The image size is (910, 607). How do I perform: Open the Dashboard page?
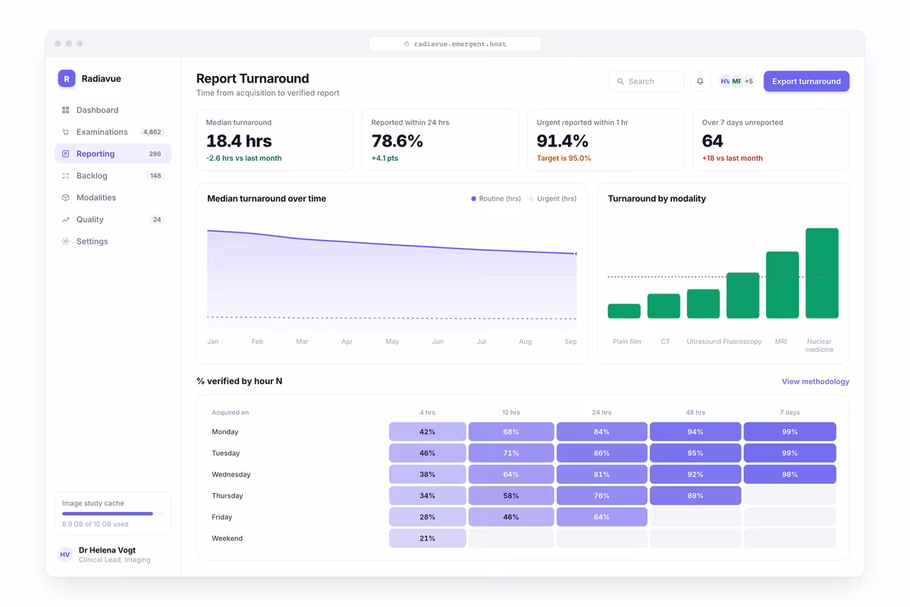click(x=113, y=110)
